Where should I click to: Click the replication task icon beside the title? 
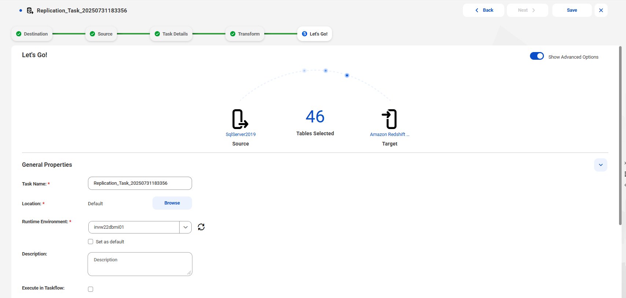coord(30,11)
